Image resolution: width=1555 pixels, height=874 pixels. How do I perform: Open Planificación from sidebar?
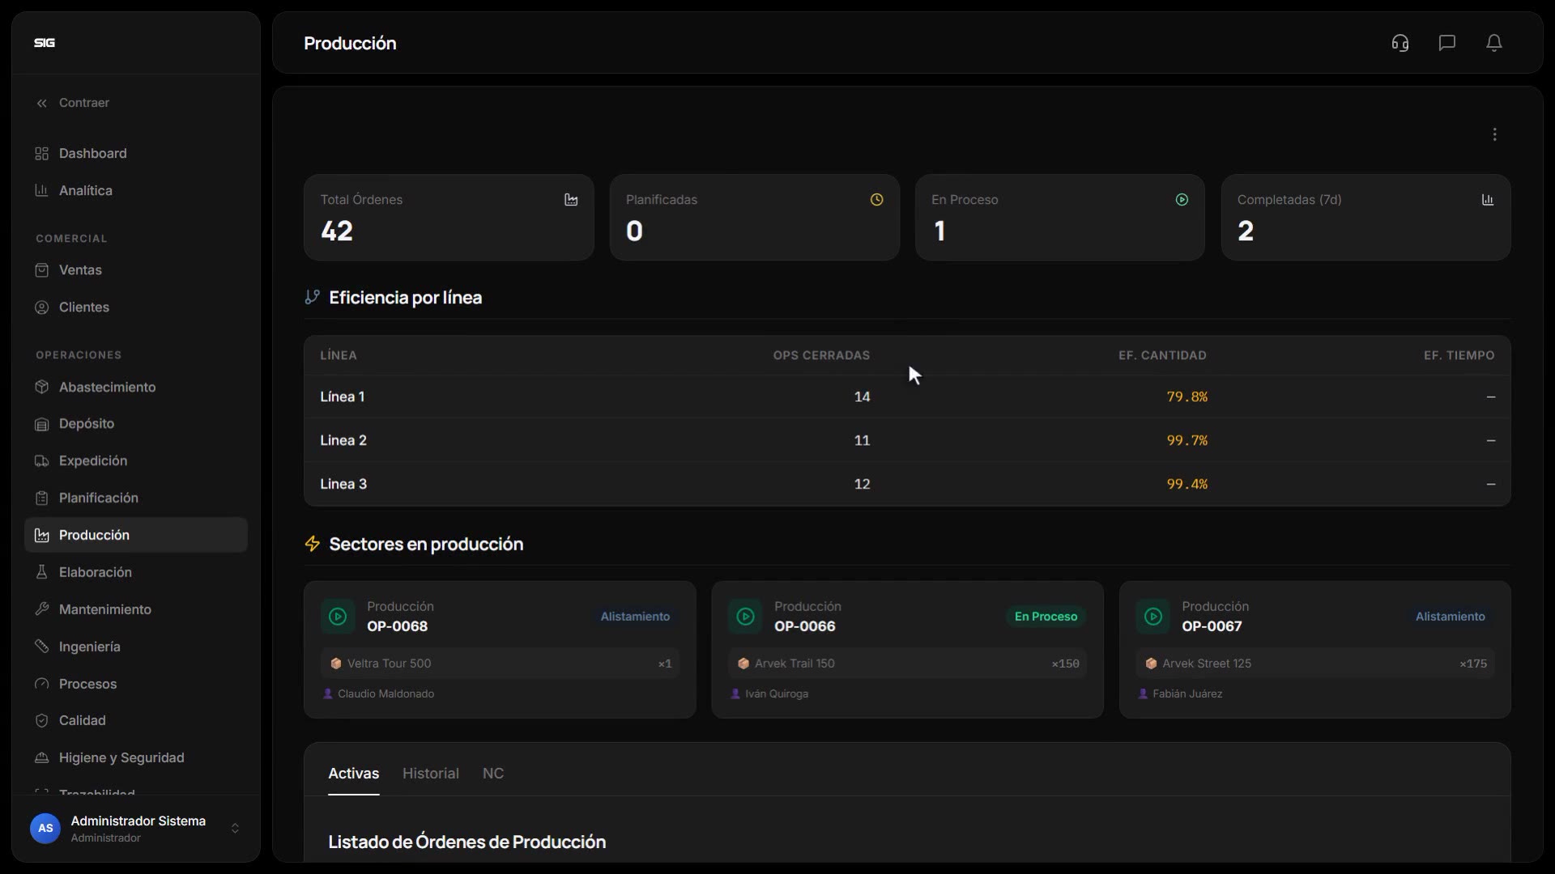(x=136, y=498)
